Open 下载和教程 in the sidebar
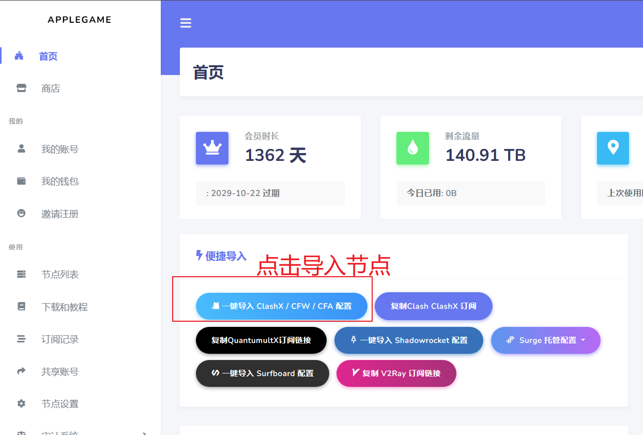The height and width of the screenshot is (435, 643). (x=65, y=307)
